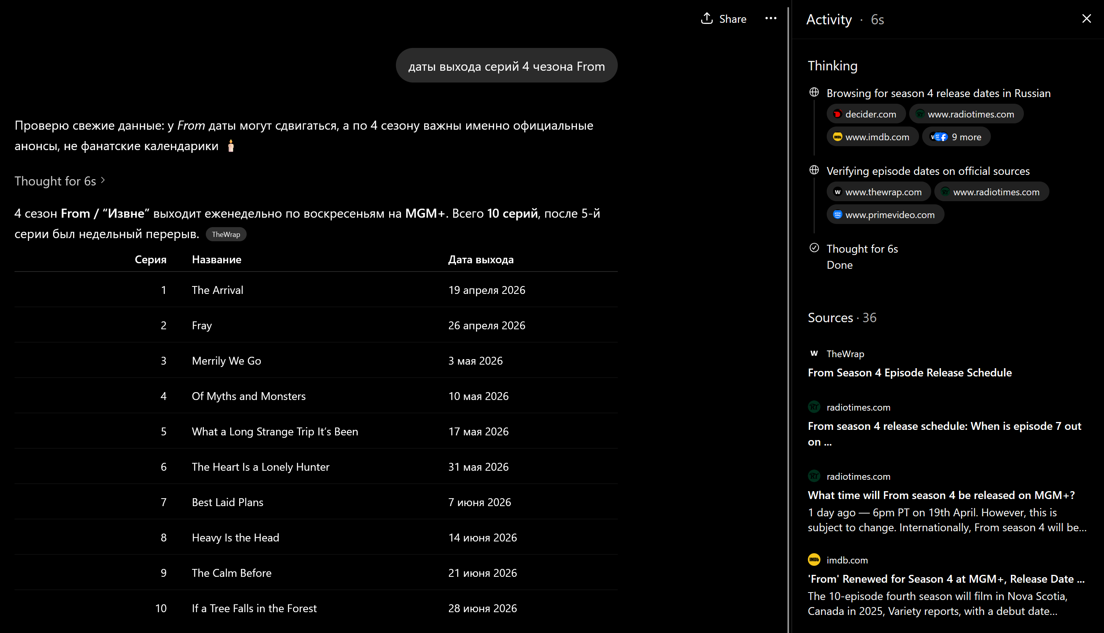Image resolution: width=1104 pixels, height=633 pixels.
Task: Open the www.thewrap.com source chip
Action: point(878,192)
